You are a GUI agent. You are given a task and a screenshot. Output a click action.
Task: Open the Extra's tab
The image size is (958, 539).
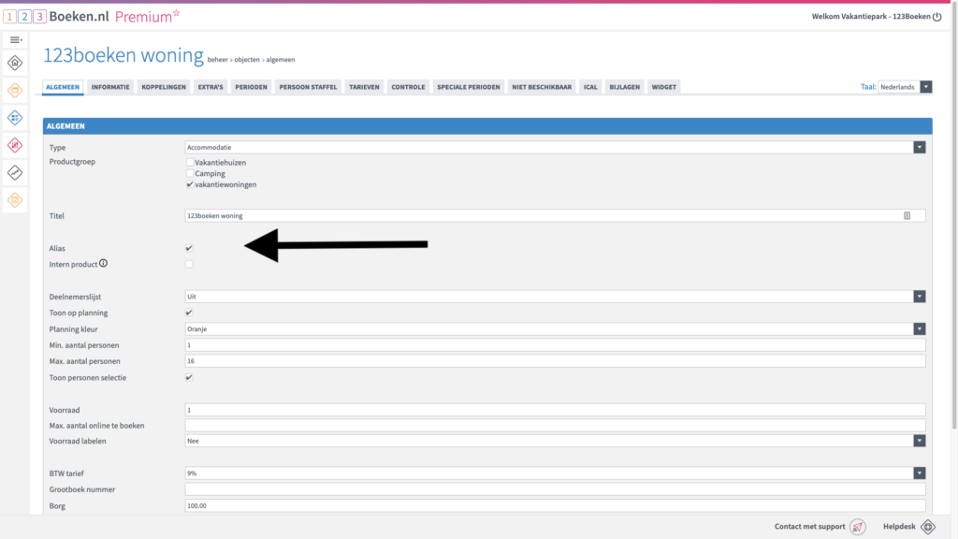coord(210,87)
